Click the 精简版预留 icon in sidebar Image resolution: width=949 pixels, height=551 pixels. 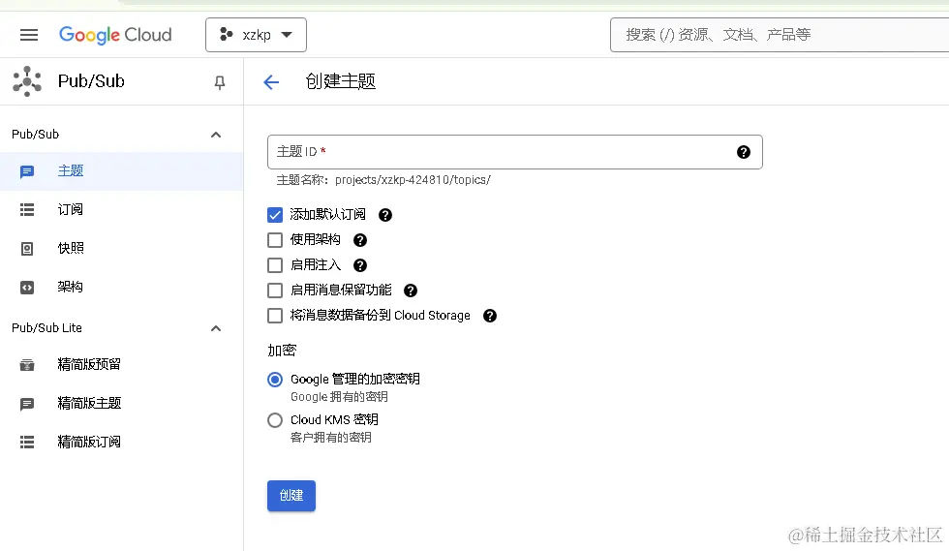click(27, 365)
